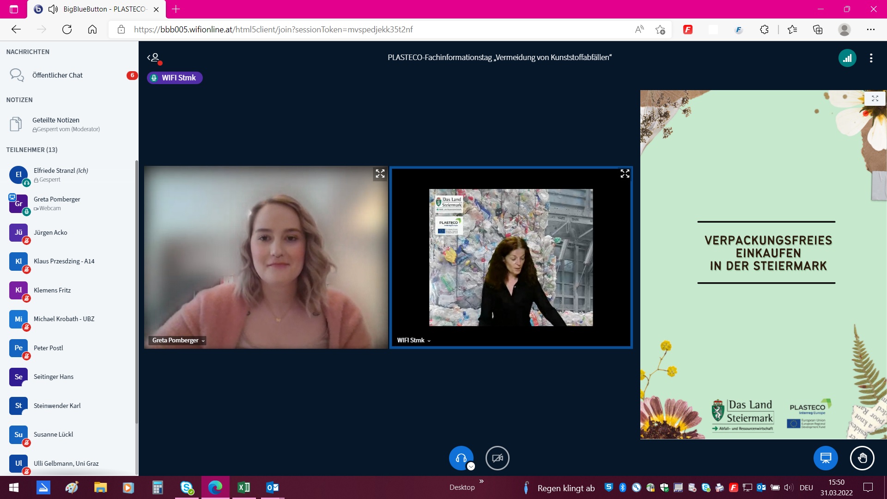The width and height of the screenshot is (887, 499).
Task: Open Outlook from the taskbar
Action: tap(272, 487)
